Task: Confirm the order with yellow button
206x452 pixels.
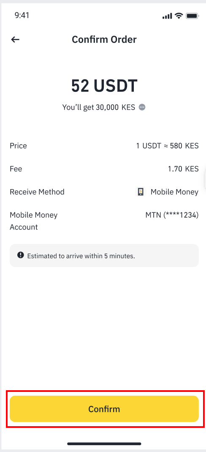Action: click(104, 409)
